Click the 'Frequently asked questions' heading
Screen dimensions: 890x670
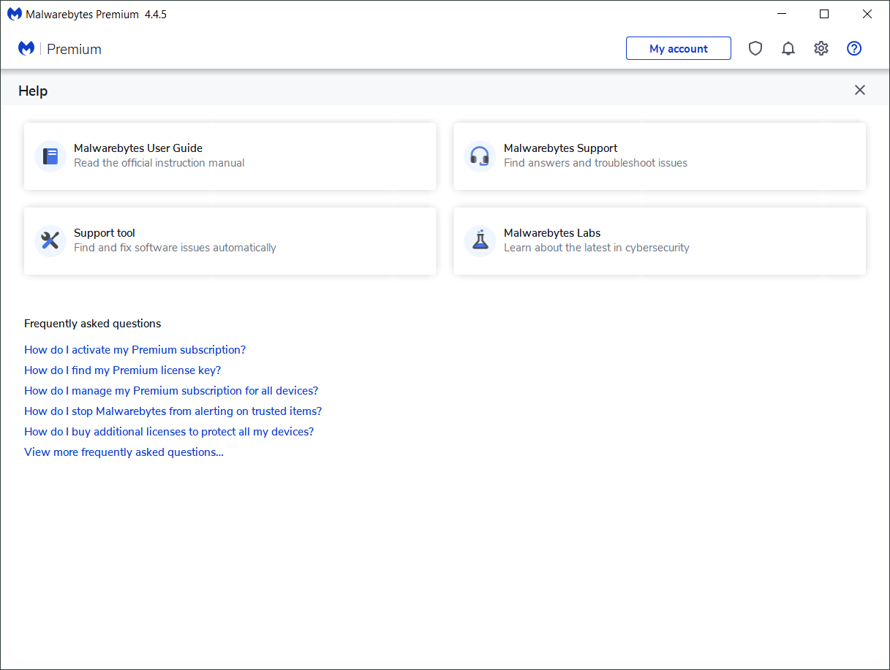click(93, 323)
